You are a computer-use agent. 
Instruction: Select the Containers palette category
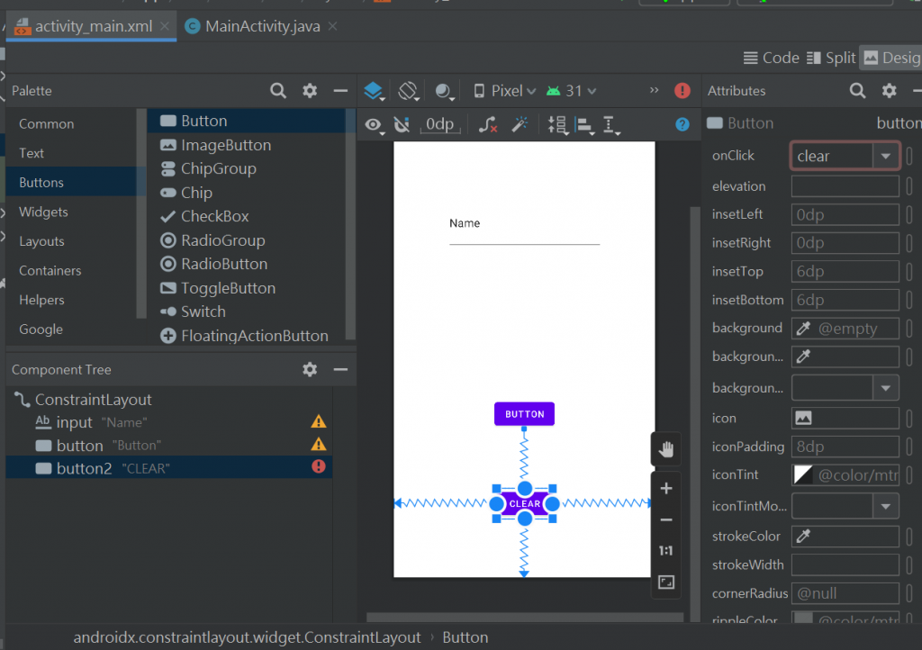[x=50, y=271]
